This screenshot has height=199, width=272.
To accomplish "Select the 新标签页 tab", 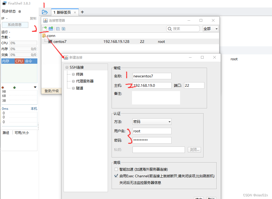I will click(63, 12).
